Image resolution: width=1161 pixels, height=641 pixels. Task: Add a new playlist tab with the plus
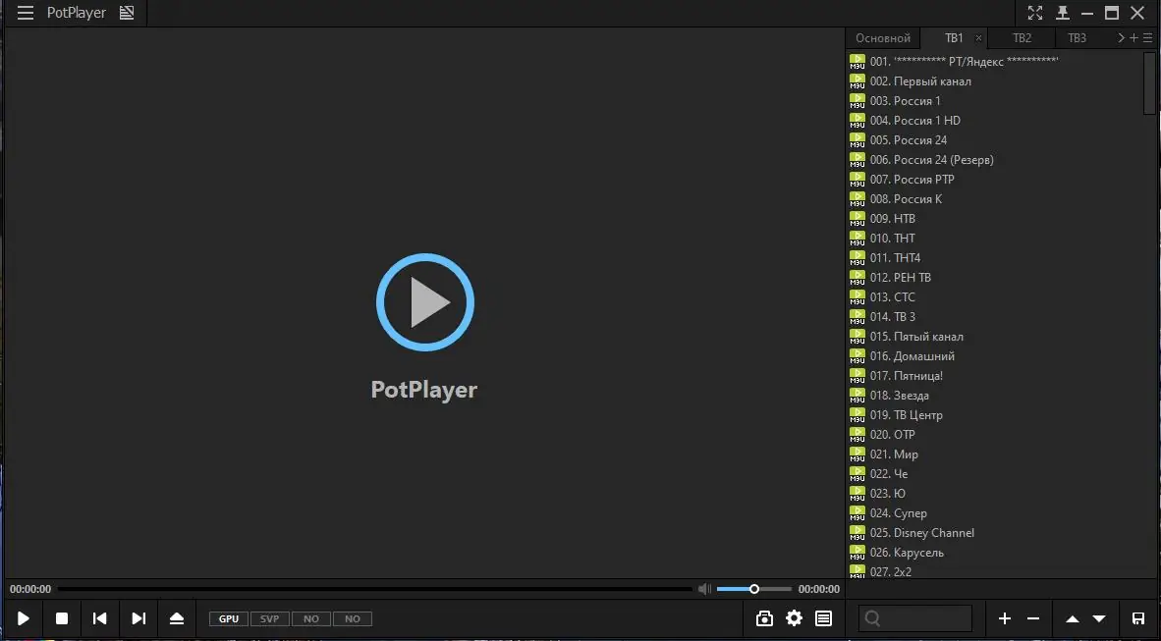(x=1134, y=37)
